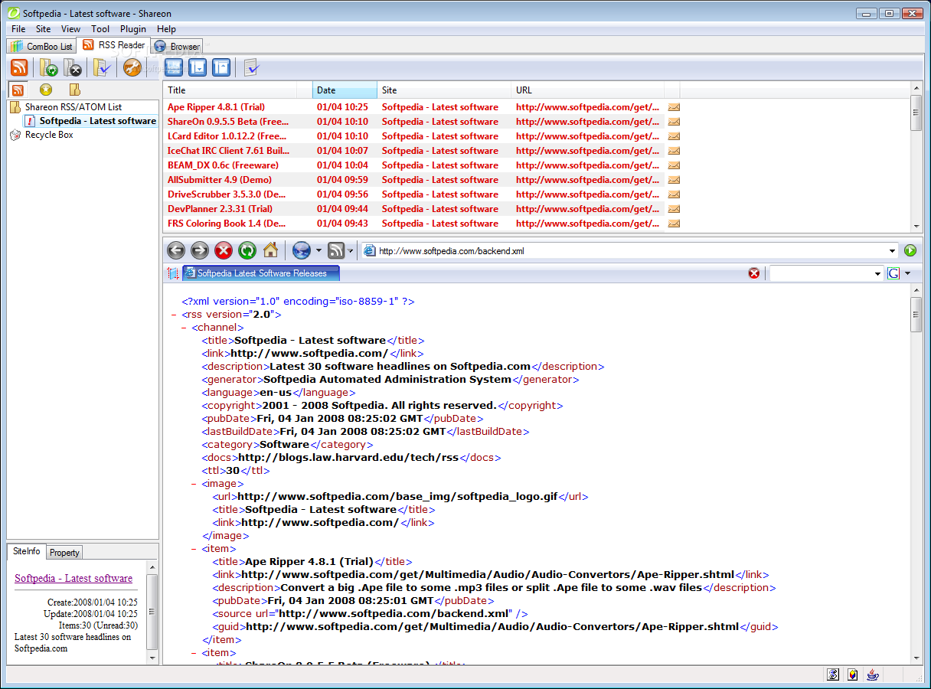Click the script icon in status bar
The height and width of the screenshot is (689, 931).
pos(833,674)
